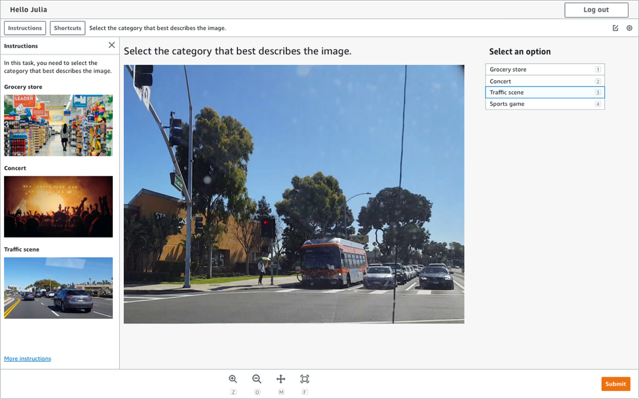The height and width of the screenshot is (399, 639).
Task: Open the Shortcuts tab
Action: (68, 28)
